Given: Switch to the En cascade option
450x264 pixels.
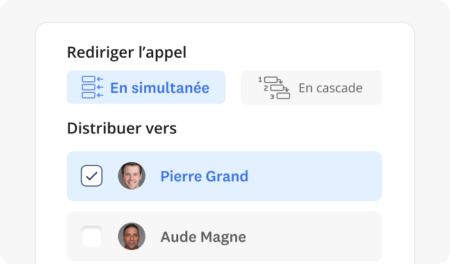Looking at the screenshot, I should [312, 88].
